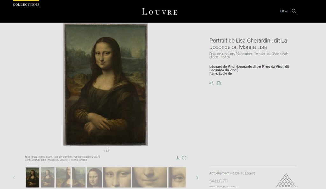This screenshot has width=326, height=189.
Task: Select the second lighter painting thumbnail
Action: pyautogui.click(x=48, y=178)
